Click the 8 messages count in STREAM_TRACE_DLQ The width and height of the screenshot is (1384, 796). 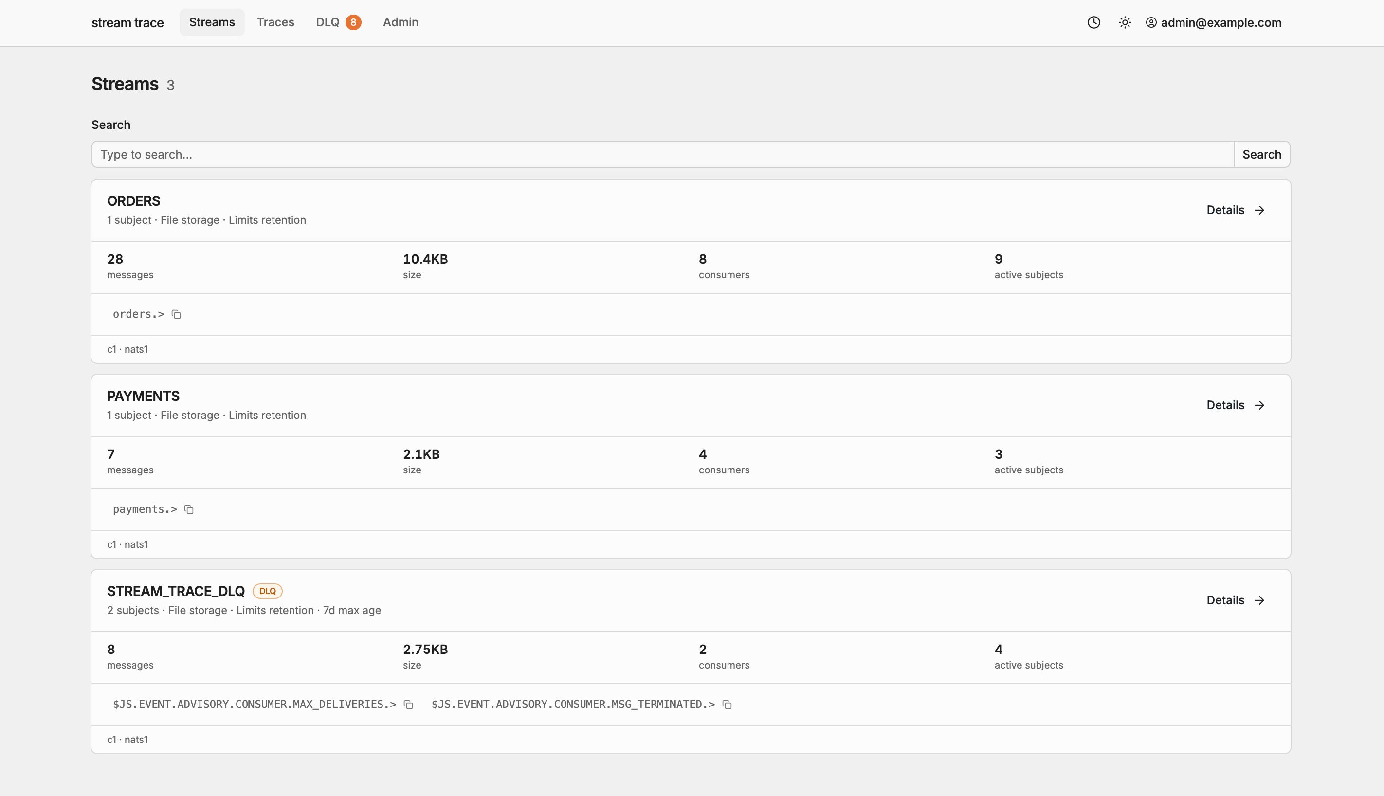click(x=111, y=650)
